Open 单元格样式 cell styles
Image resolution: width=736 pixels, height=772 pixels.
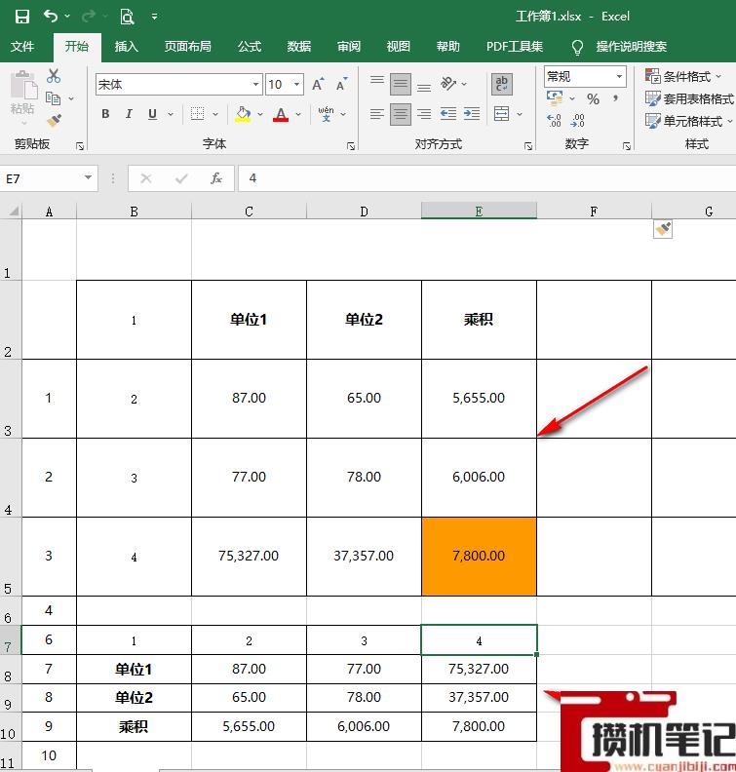[x=689, y=121]
